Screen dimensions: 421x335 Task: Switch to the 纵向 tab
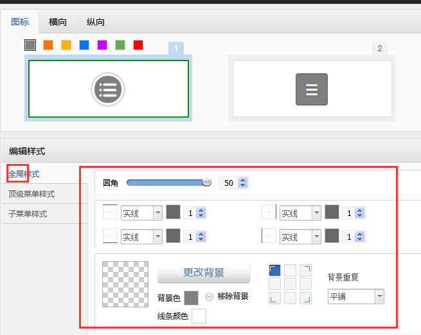(96, 22)
